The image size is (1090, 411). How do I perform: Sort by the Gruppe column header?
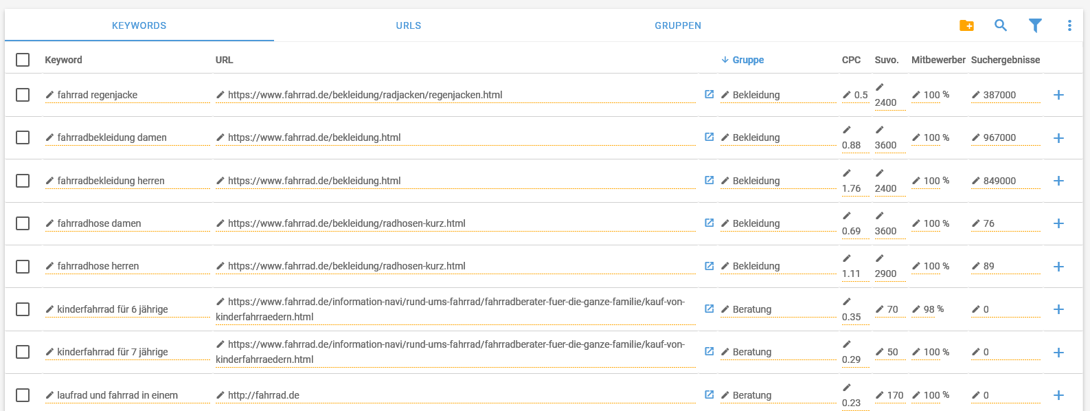click(x=748, y=60)
